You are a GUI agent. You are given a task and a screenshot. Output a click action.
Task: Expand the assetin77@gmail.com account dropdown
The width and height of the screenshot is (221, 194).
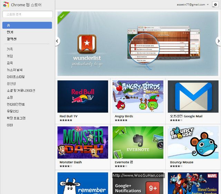[x=193, y=4]
